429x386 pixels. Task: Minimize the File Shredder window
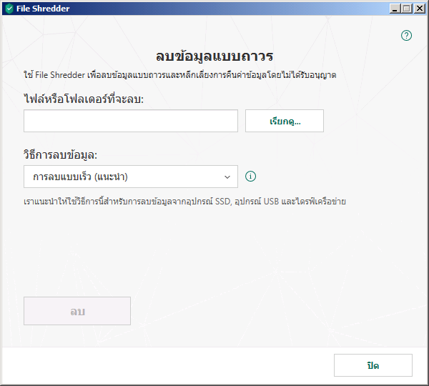(x=395, y=9)
